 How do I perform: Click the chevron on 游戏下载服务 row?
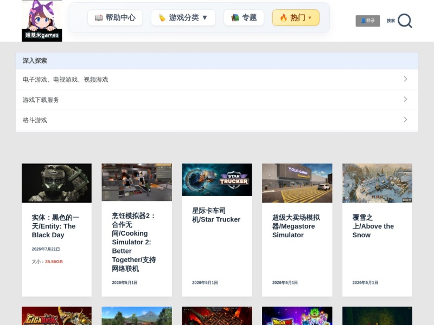(x=405, y=99)
